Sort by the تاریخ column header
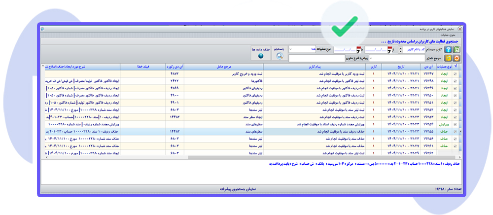This screenshot has height=215, width=493. pyautogui.click(x=402, y=66)
